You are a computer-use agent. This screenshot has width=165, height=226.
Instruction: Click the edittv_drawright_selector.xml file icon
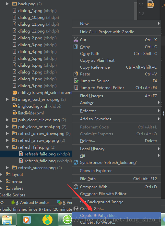(x=15, y=92)
